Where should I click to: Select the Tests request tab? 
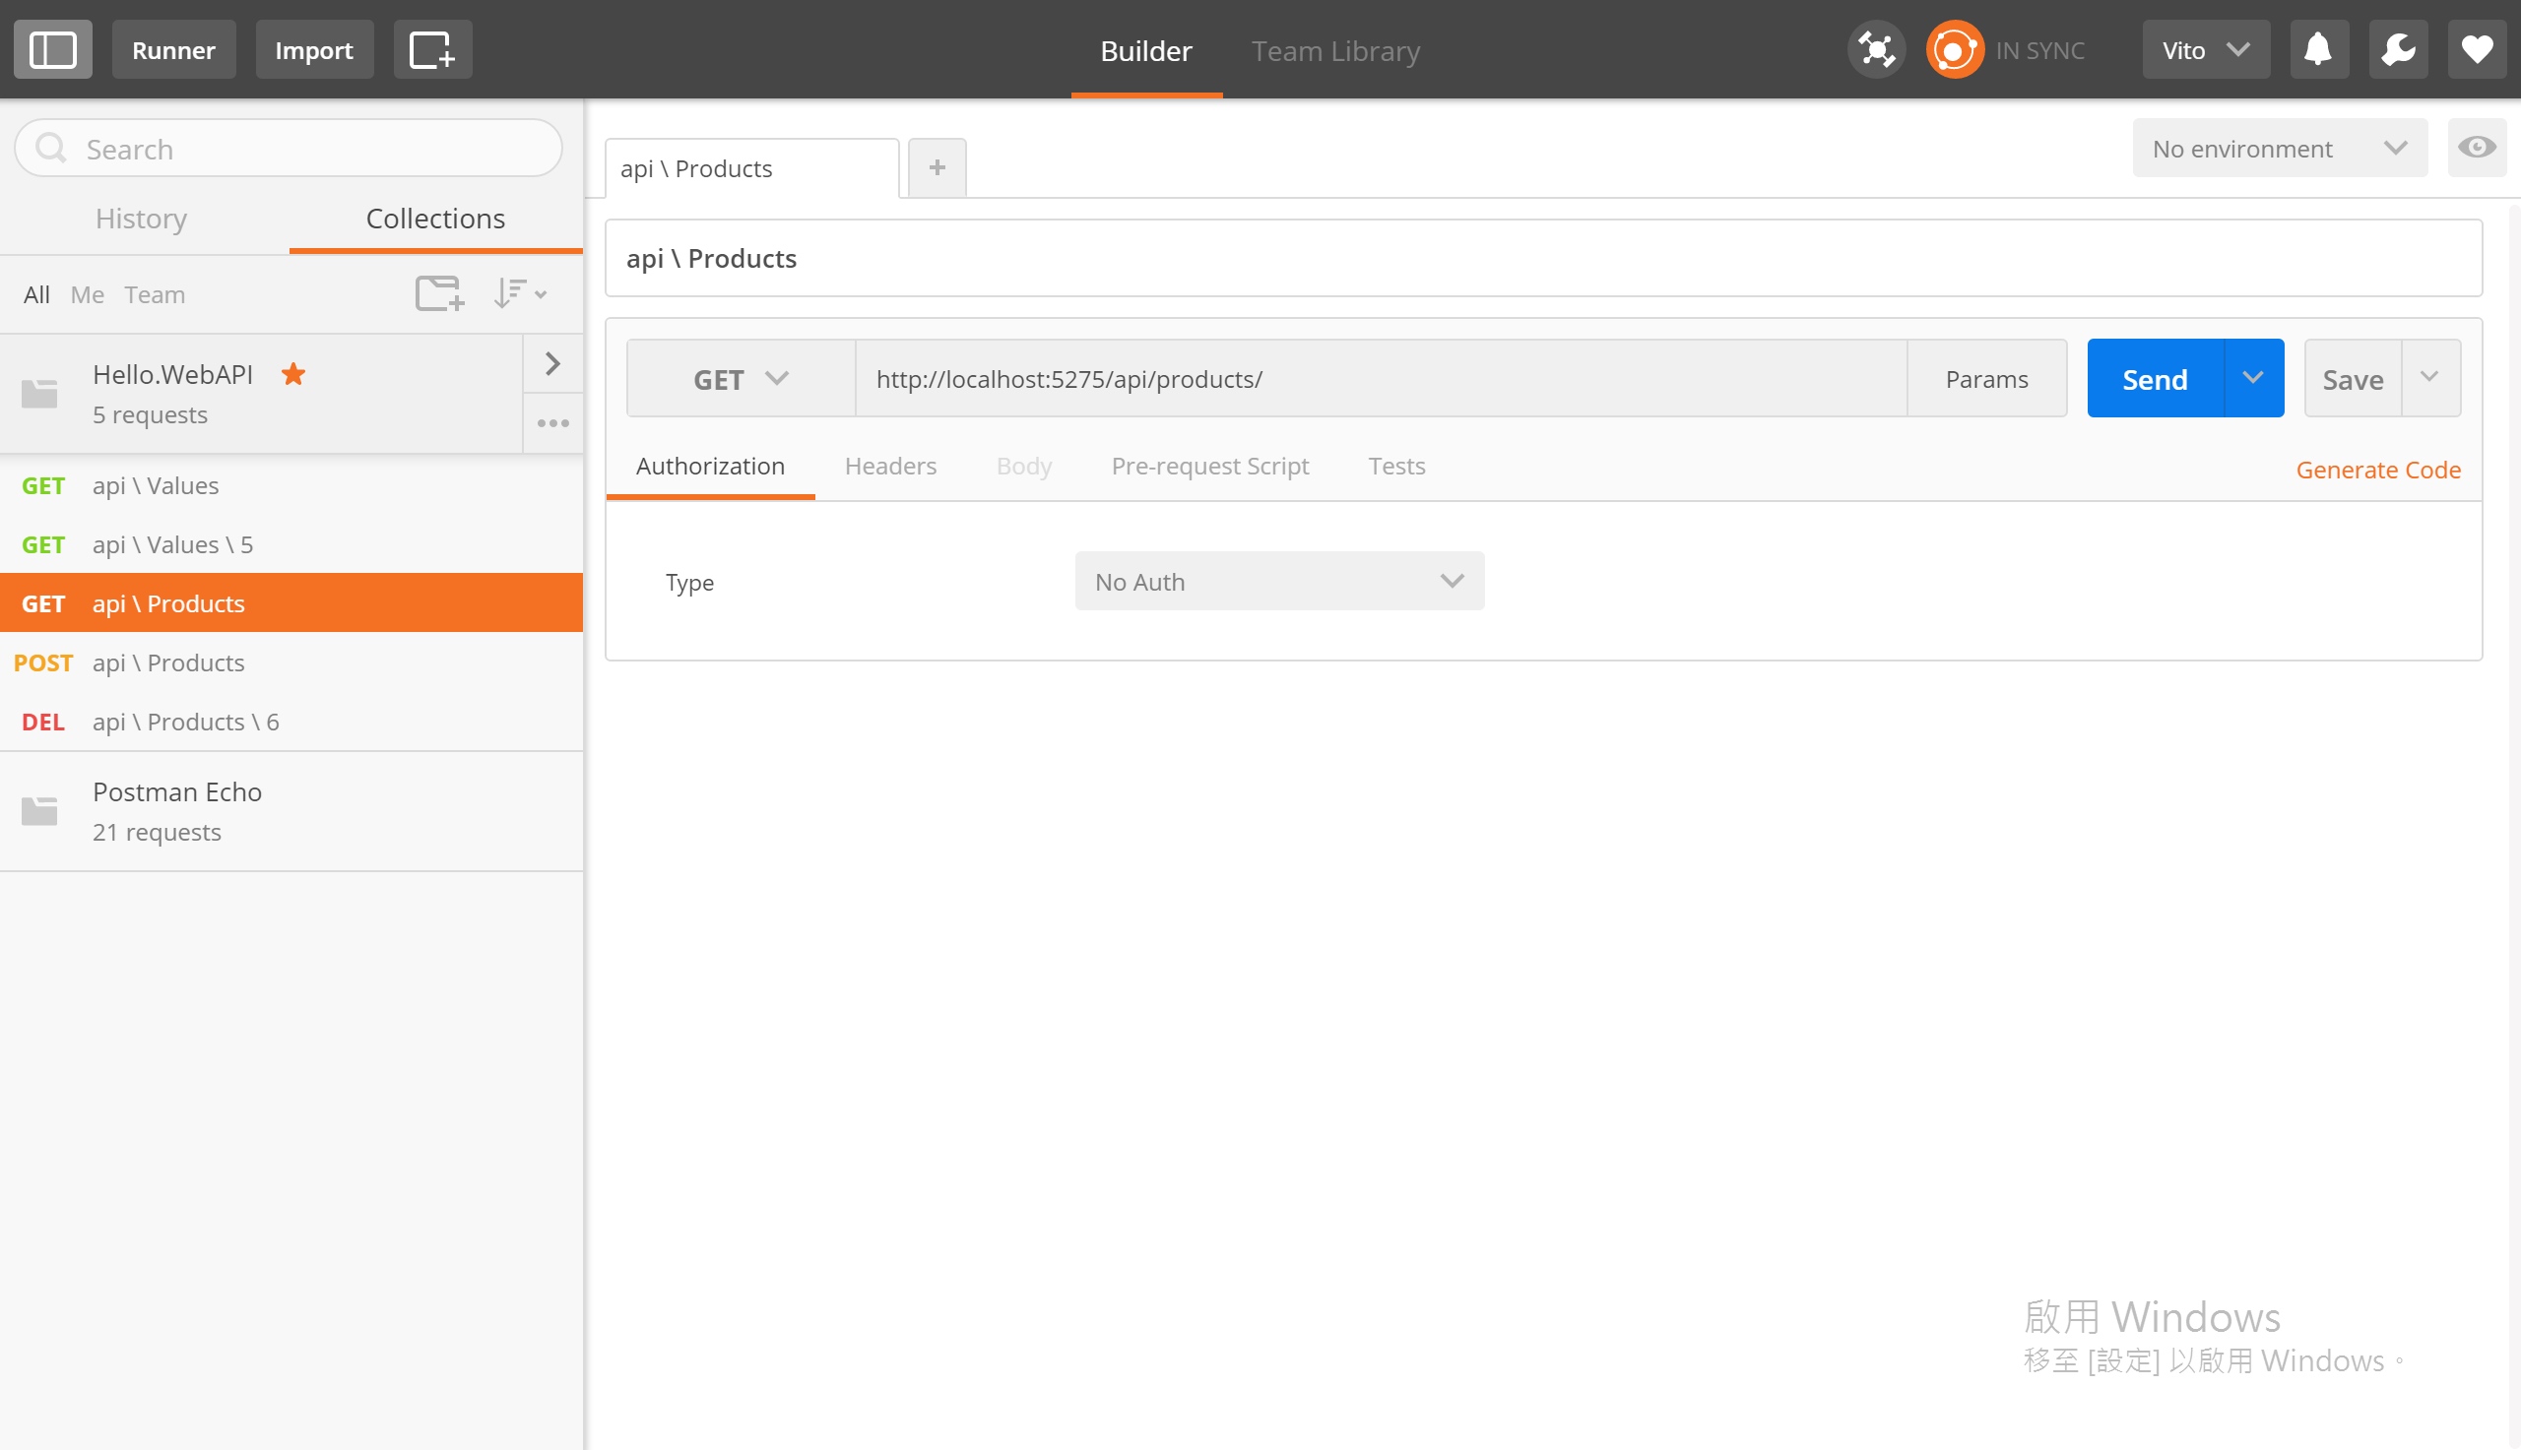(1395, 466)
